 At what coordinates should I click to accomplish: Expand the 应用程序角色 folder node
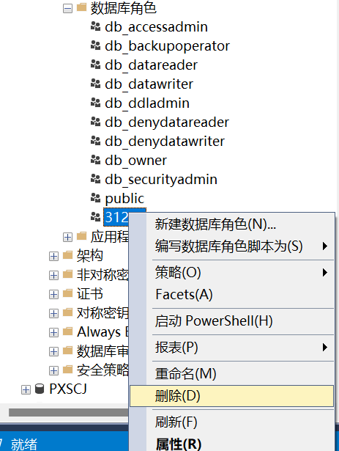[67, 238]
